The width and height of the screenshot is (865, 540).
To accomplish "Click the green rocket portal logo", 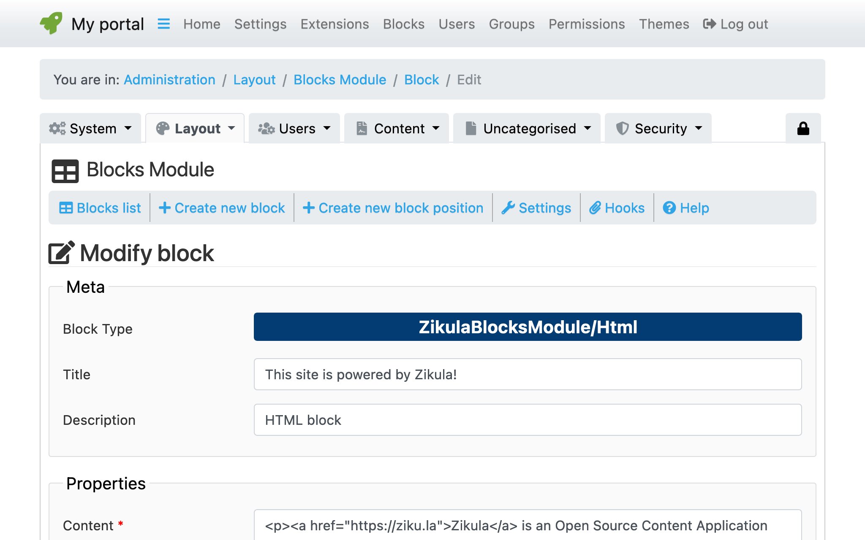I will (51, 23).
